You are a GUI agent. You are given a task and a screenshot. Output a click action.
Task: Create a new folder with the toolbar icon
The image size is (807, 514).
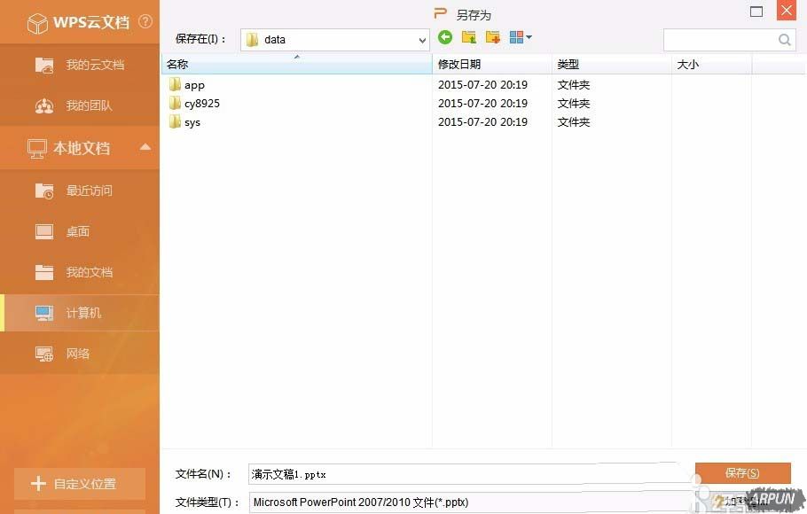click(x=492, y=39)
